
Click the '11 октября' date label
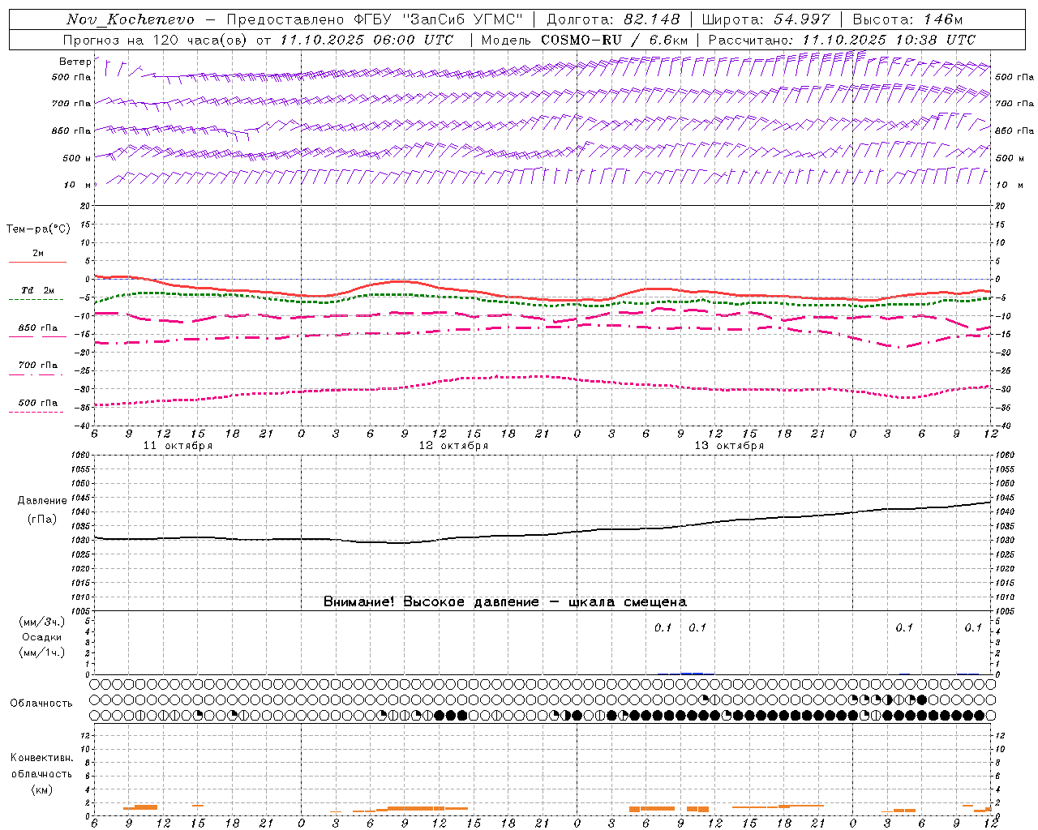[x=178, y=446]
